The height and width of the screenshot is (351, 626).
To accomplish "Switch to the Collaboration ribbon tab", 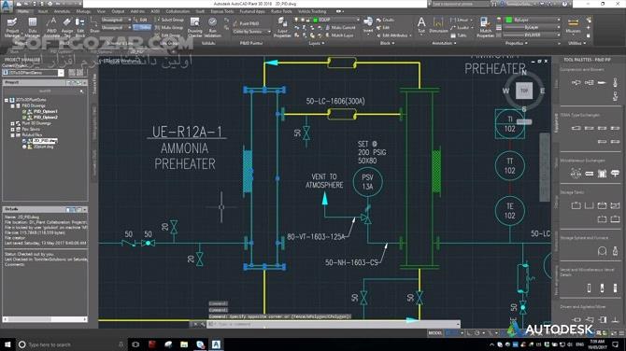I will pos(178,11).
